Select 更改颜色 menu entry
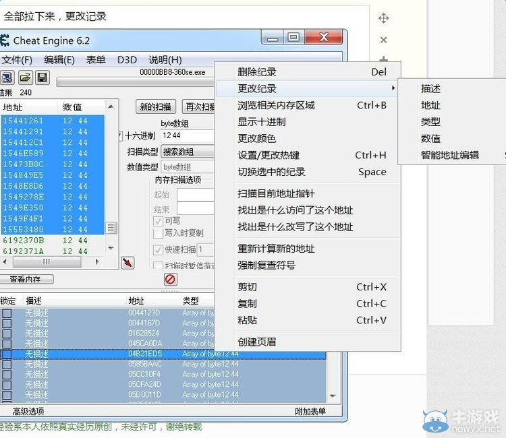 tap(308, 139)
